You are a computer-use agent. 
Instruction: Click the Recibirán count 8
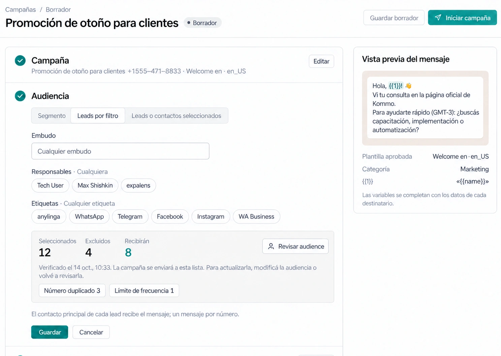[128, 252]
